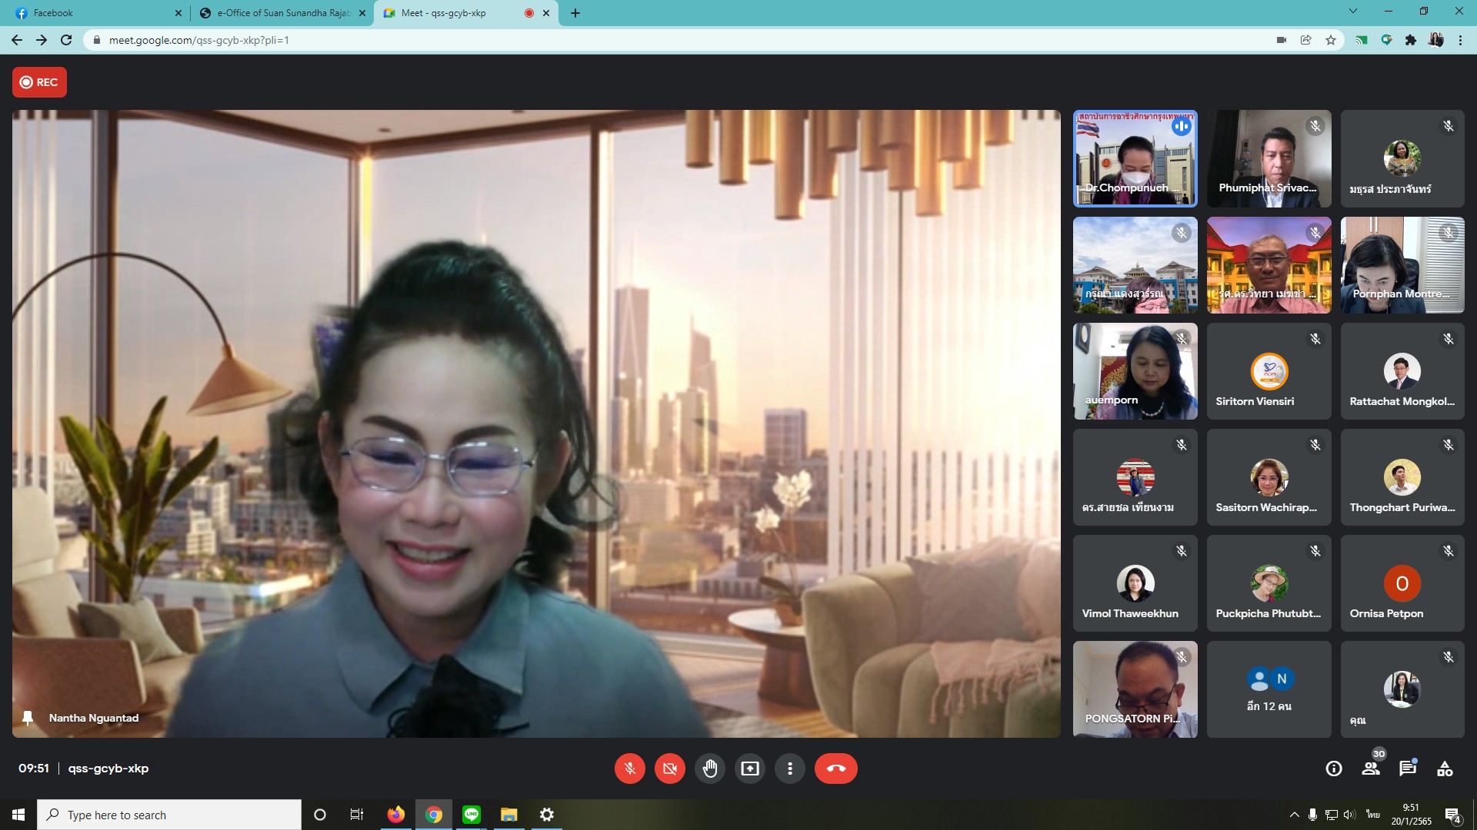Click the Windows taskbar search box
Screen dimensions: 1477x830
click(169, 815)
